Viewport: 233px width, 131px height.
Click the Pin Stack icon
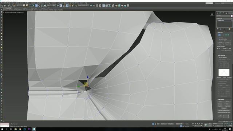pos(218,29)
